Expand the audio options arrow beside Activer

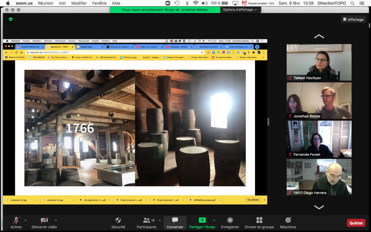coord(25,220)
